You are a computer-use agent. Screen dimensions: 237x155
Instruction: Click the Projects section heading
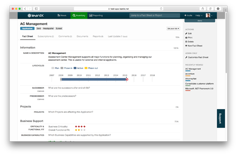click(x=26, y=106)
